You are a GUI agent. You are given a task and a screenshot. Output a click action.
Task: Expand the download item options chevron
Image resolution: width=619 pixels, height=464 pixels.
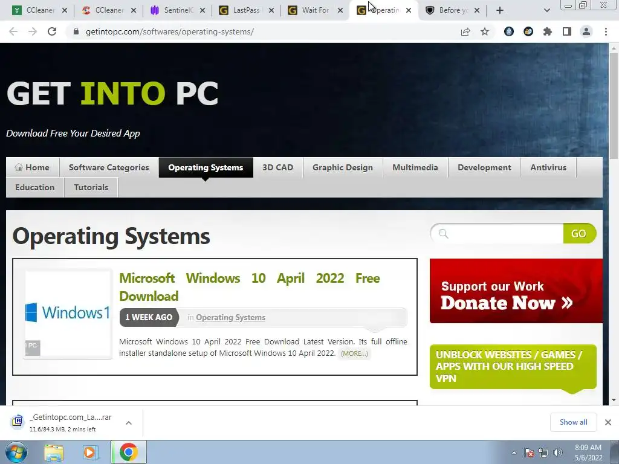coord(129,422)
